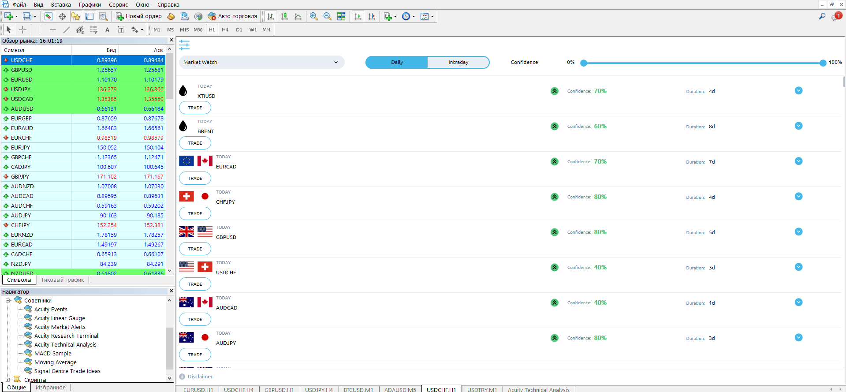Open the filter settings icon
The width and height of the screenshot is (846, 392).
coord(184,45)
